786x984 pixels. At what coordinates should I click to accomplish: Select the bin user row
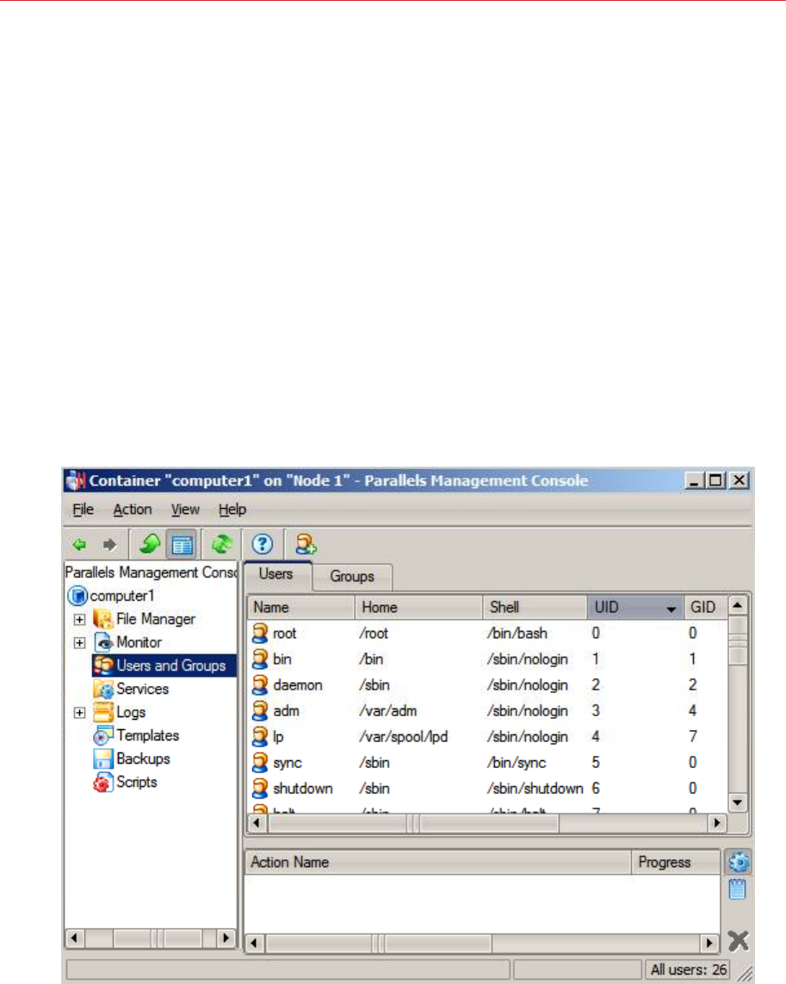click(x=488, y=659)
